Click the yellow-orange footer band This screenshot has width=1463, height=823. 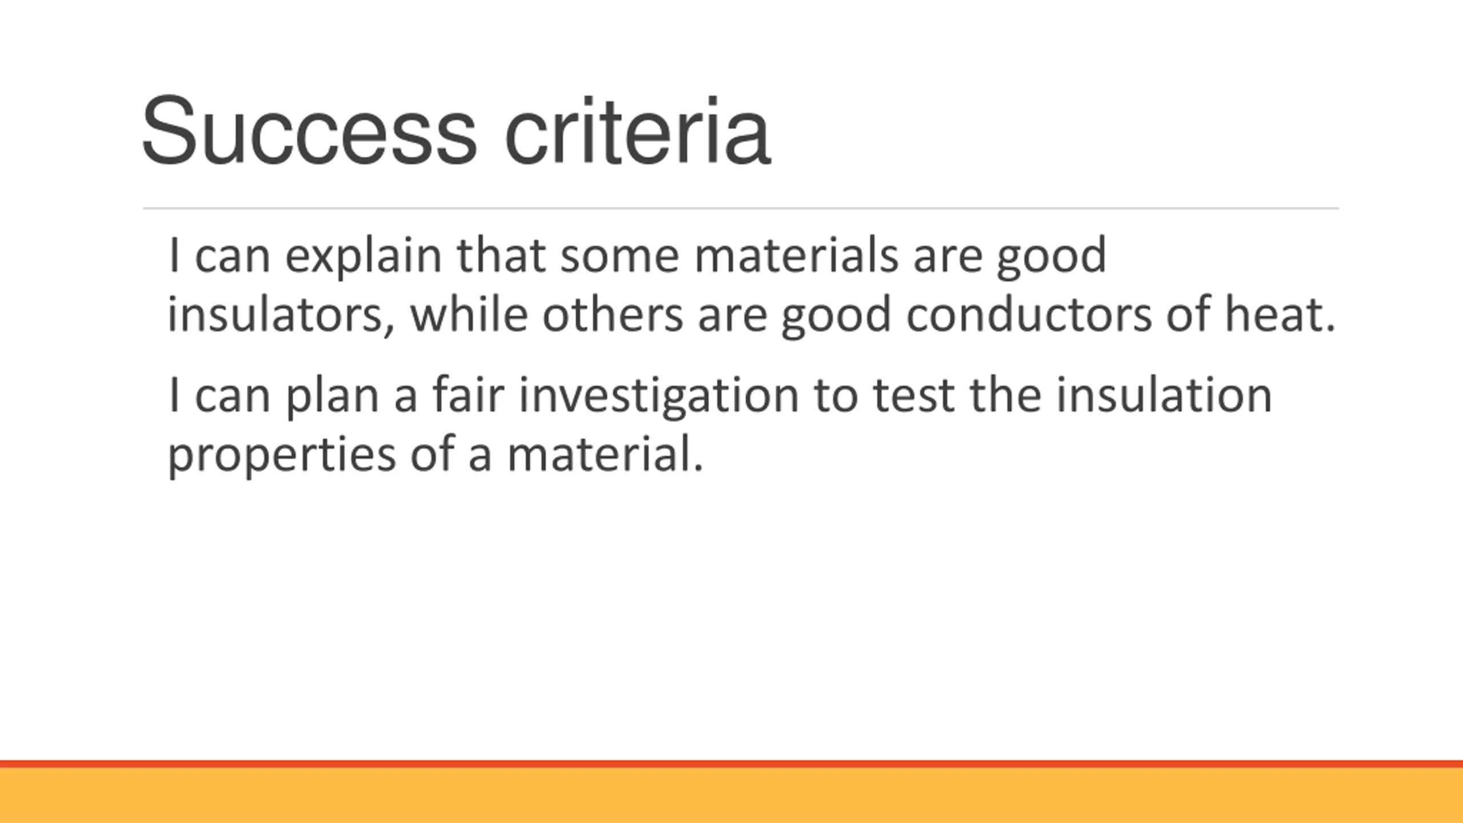click(731, 796)
